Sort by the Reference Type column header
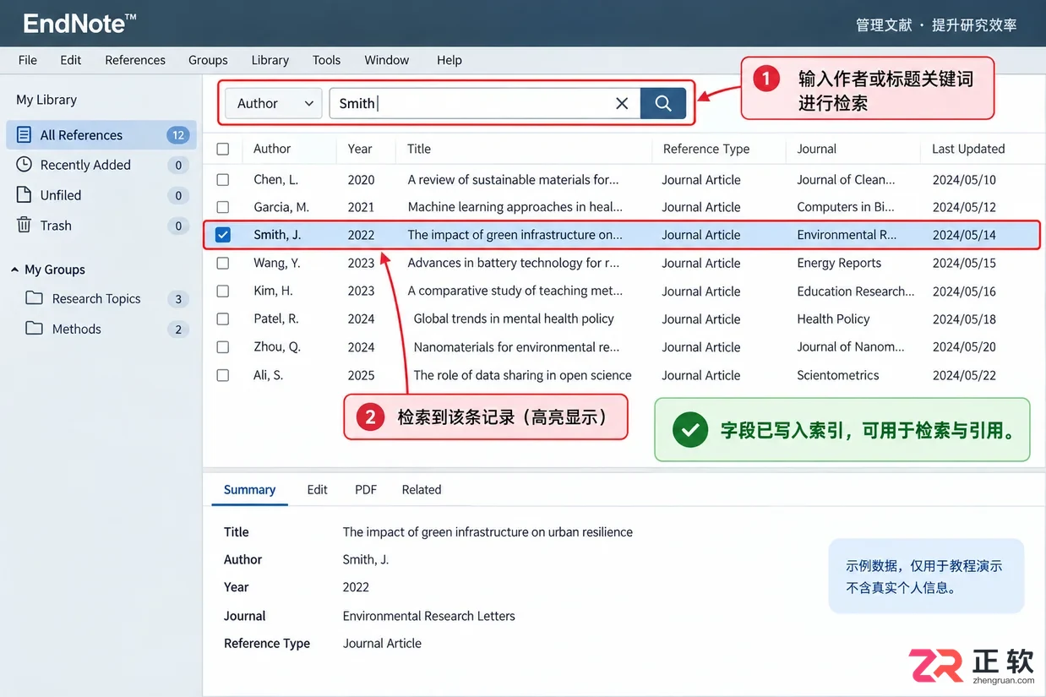This screenshot has height=697, width=1046. (x=706, y=149)
